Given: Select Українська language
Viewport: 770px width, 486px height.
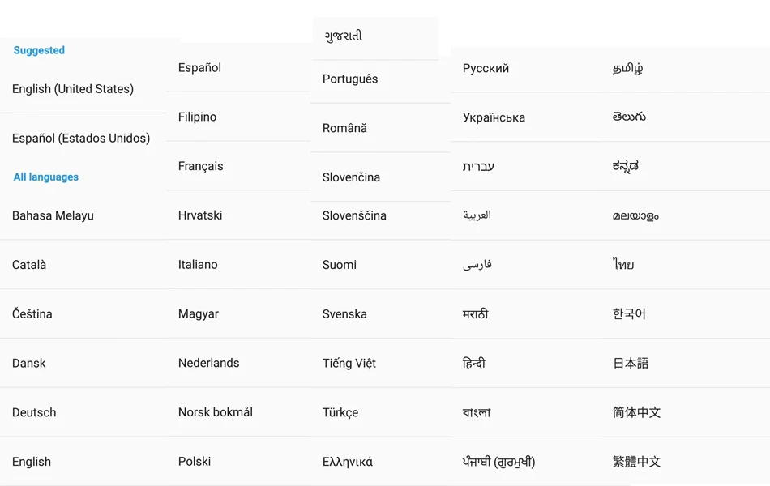Looking at the screenshot, I should coord(494,117).
